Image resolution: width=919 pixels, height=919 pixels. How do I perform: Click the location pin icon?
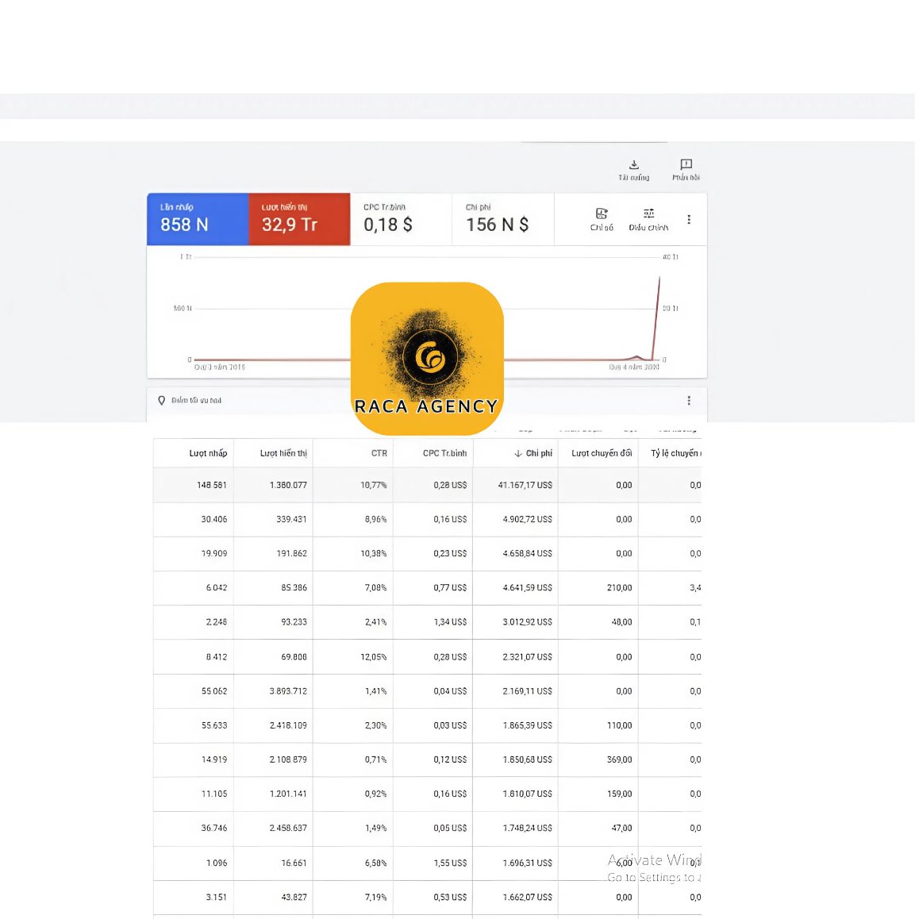tap(162, 400)
